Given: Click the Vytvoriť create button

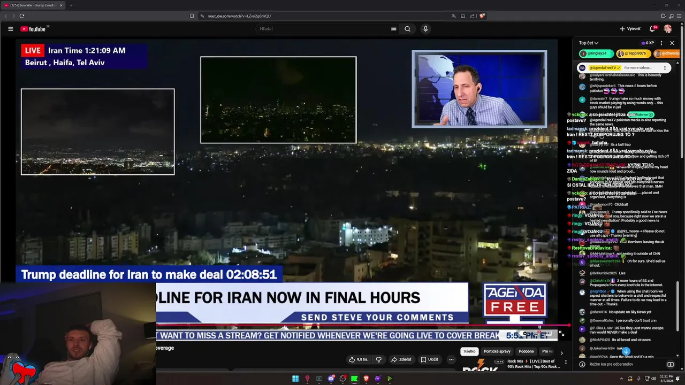Looking at the screenshot, I should pyautogui.click(x=630, y=29).
